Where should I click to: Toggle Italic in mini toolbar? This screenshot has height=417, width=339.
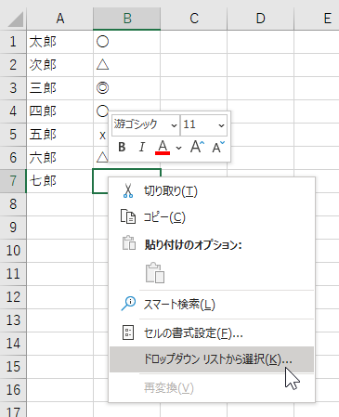coord(142,147)
